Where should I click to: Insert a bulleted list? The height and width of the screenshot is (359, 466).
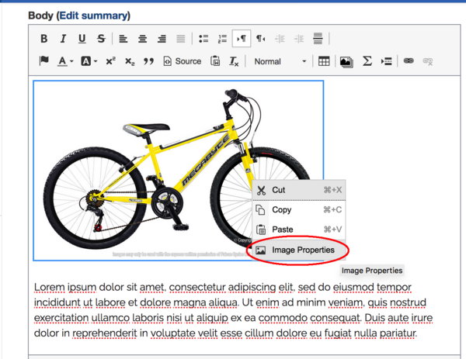(x=203, y=38)
